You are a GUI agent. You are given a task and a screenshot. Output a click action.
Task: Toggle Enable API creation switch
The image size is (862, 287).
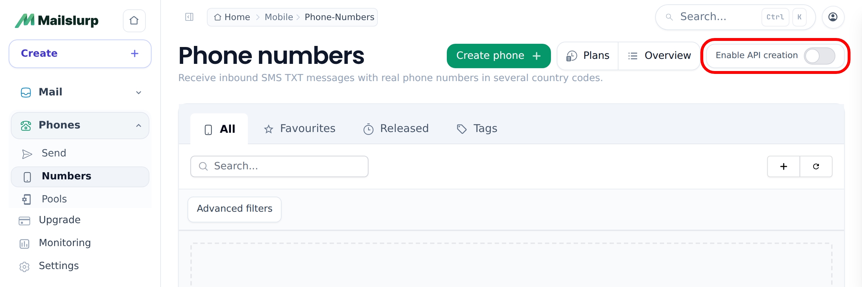coord(819,56)
